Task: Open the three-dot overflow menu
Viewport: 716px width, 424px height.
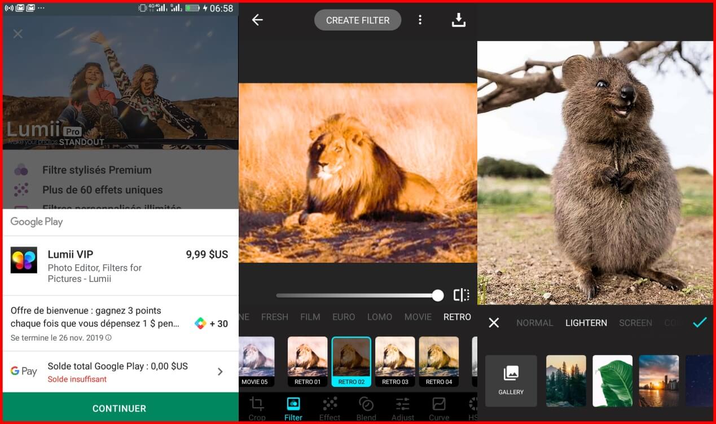Action: coord(420,20)
